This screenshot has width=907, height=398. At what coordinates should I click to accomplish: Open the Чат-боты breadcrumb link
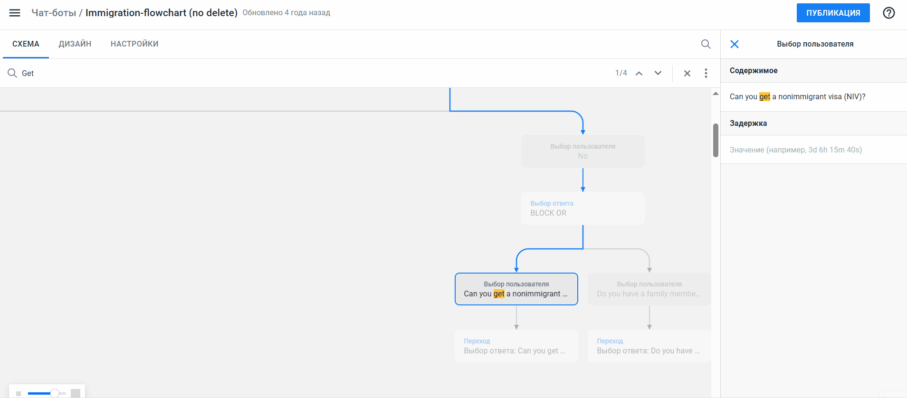pos(54,13)
